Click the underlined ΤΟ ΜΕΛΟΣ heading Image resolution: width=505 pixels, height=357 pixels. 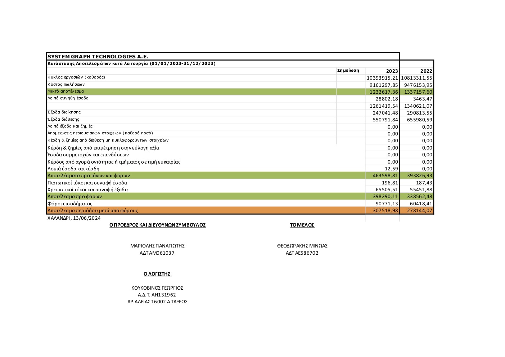coord(302,225)
